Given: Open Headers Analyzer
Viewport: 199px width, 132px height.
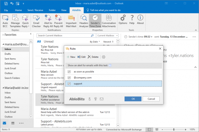Looking at the screenshot, I should 84,21.
